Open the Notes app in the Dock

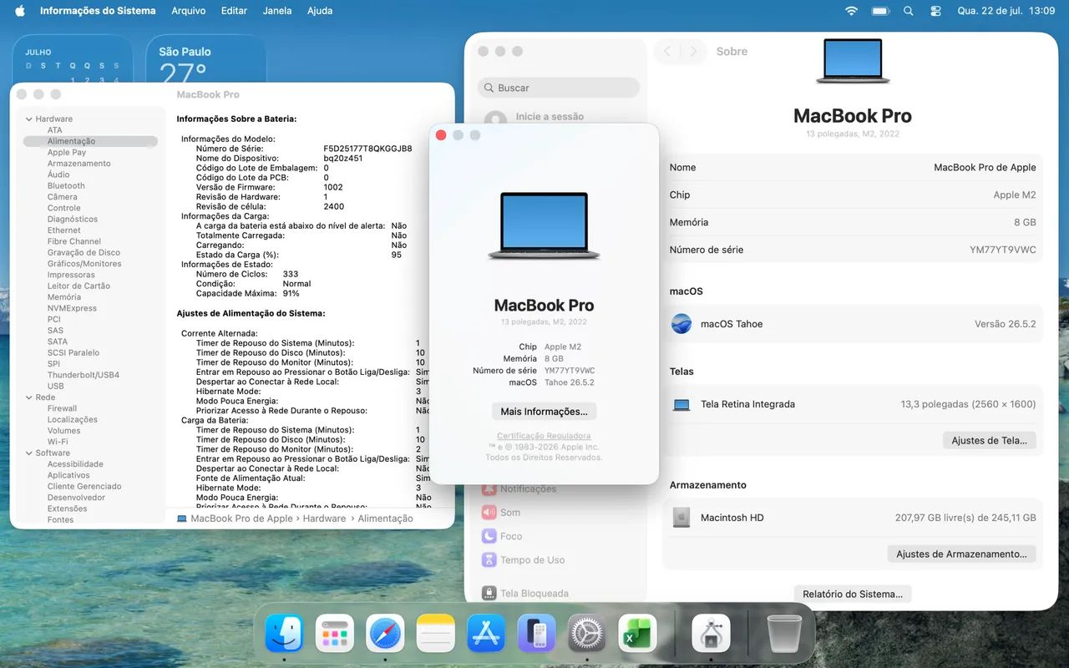(435, 634)
